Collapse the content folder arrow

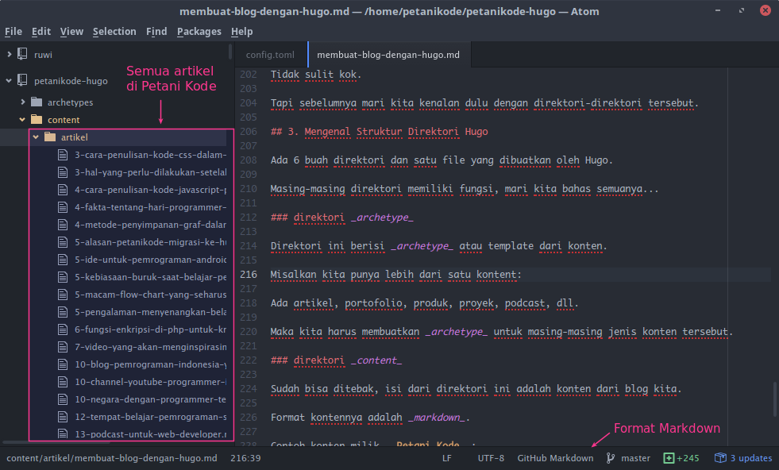point(22,120)
